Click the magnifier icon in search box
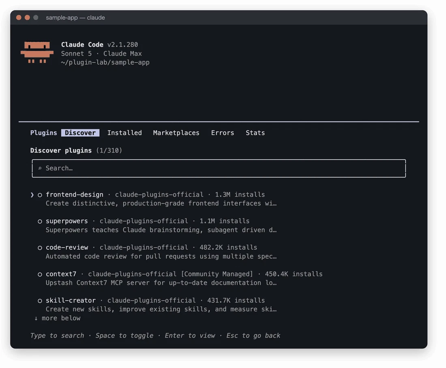Image resolution: width=446 pixels, height=368 pixels. pyautogui.click(x=40, y=168)
